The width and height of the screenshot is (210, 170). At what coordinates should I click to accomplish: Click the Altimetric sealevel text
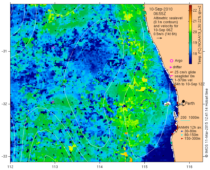point(168,18)
